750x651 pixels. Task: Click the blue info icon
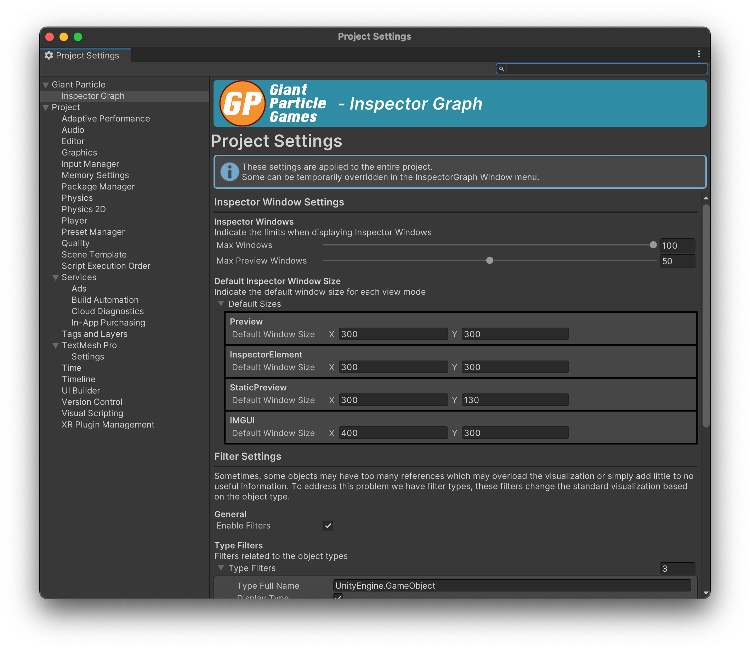tap(229, 172)
